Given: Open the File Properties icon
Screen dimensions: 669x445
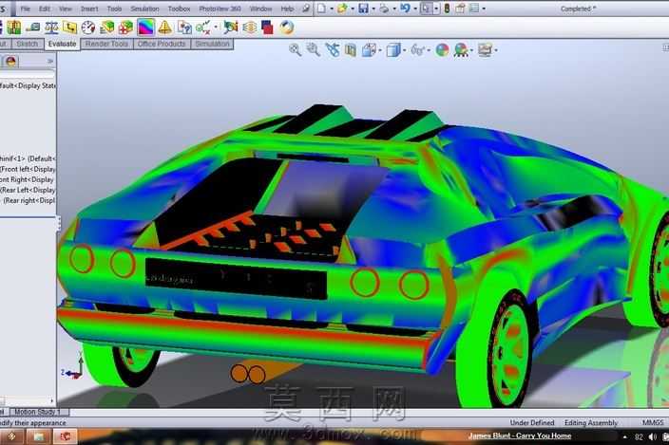Looking at the screenshot, I should pyautogui.click(x=460, y=9).
